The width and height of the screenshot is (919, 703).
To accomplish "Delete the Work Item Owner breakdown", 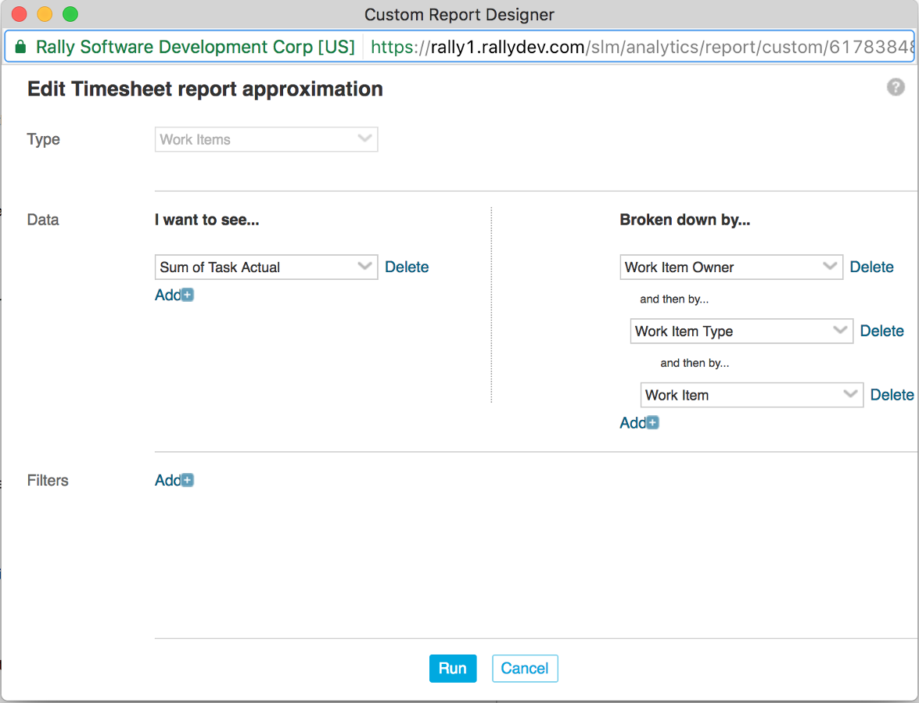I will tap(872, 267).
